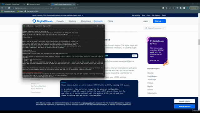Open the Formularios de aut... bookmark
The width and height of the screenshot is (200, 113).
point(8,11)
